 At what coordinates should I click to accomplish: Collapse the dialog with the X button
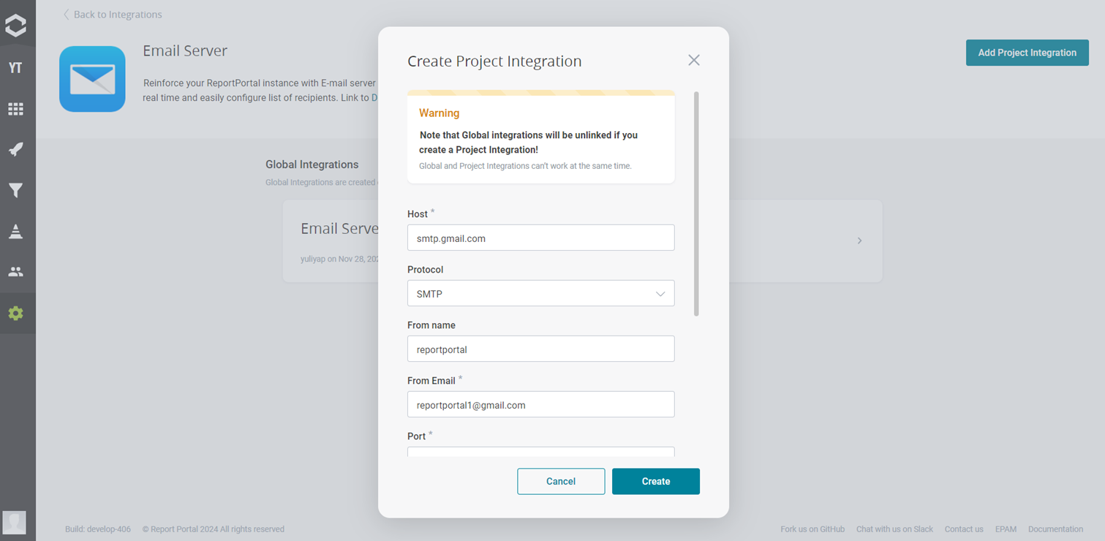click(x=693, y=60)
